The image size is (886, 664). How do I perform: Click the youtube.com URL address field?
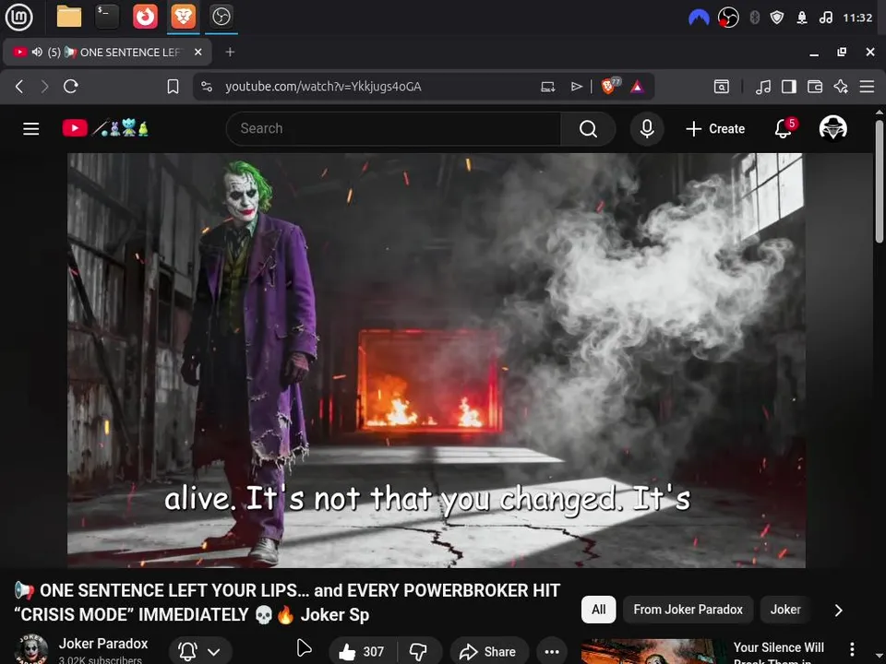coord(323,87)
